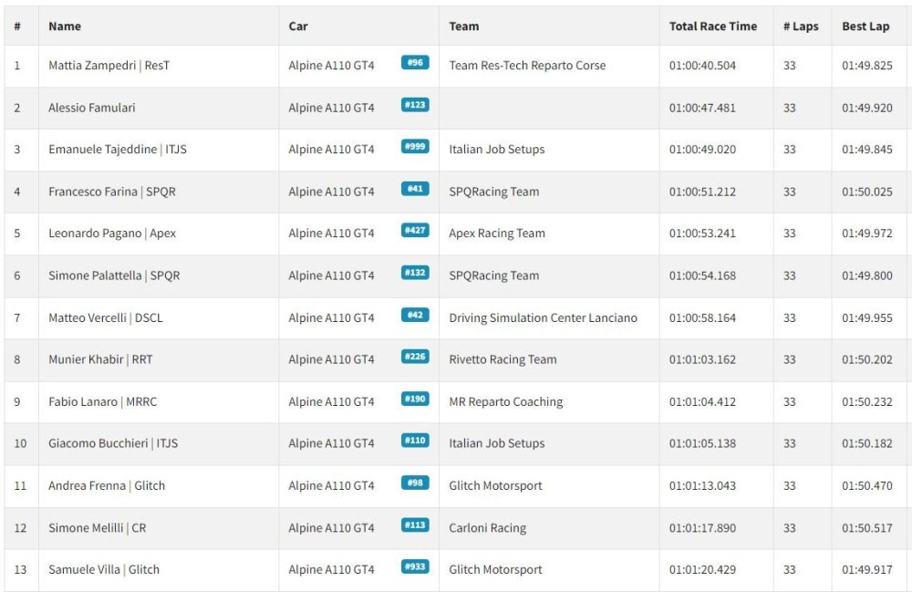This screenshot has height=592, width=912.
Task: Select the #427 car number badge
Action: pos(415,230)
